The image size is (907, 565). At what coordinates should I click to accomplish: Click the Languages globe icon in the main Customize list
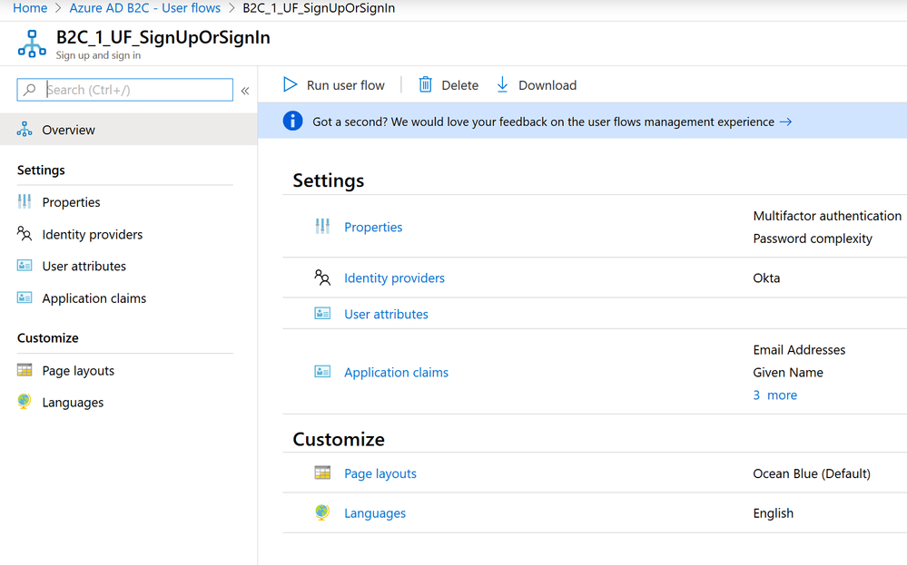322,512
